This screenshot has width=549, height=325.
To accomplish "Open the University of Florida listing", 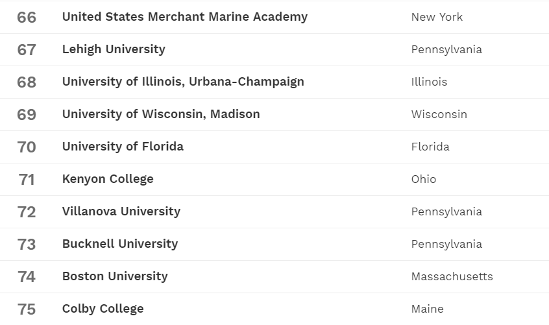I will pos(123,147).
